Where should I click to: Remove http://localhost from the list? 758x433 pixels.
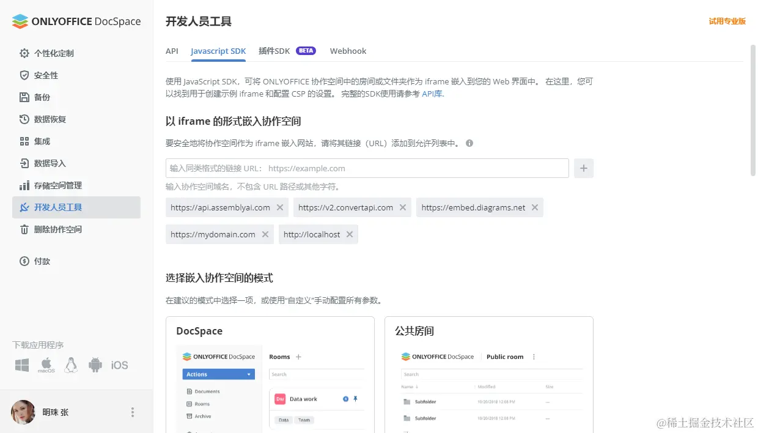[x=350, y=234]
